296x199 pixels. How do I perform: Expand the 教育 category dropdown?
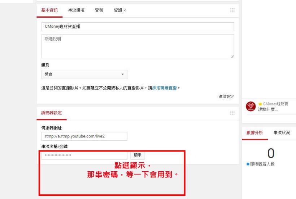(84, 74)
